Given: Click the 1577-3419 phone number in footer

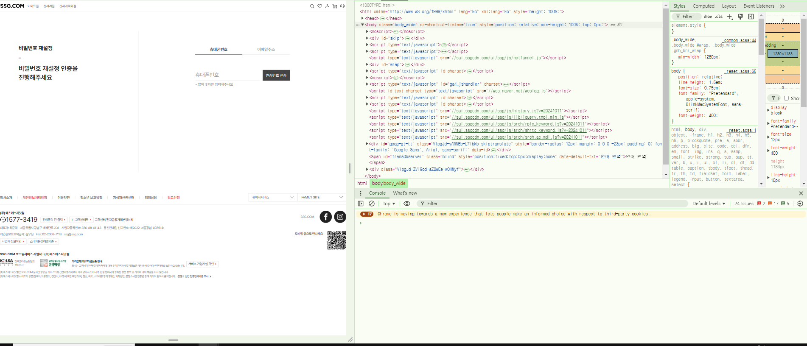Looking at the screenshot, I should point(22,220).
